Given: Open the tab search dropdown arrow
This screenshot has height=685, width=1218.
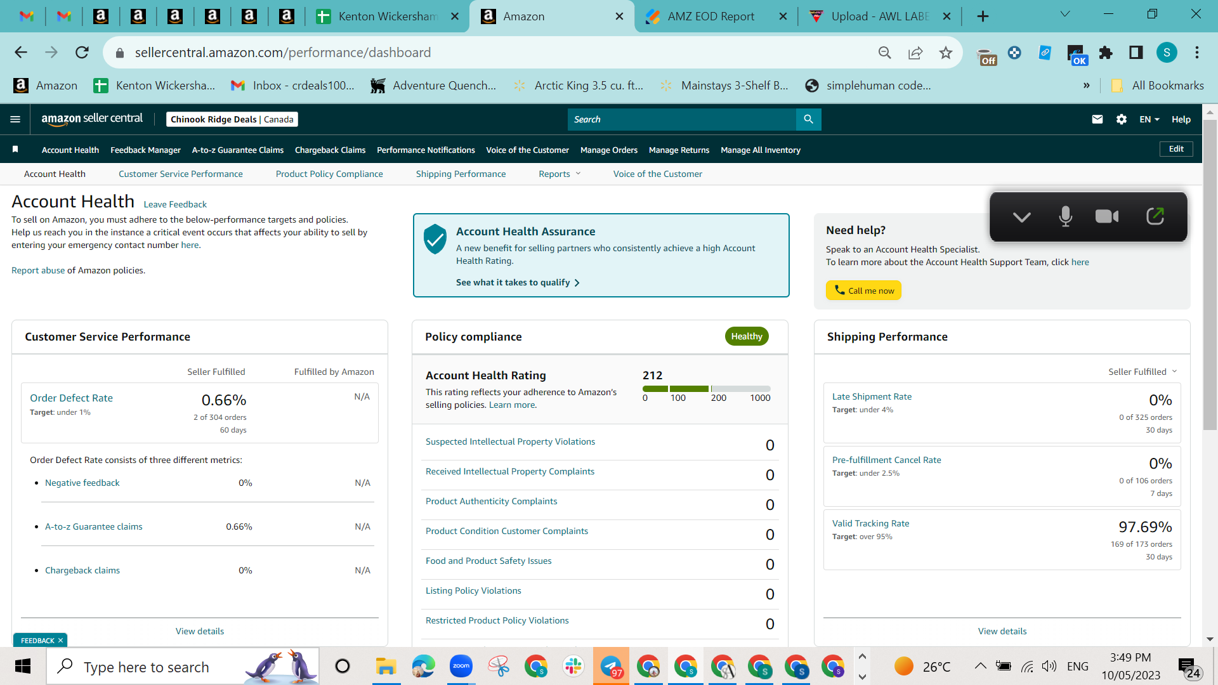Looking at the screenshot, I should [x=1065, y=15].
